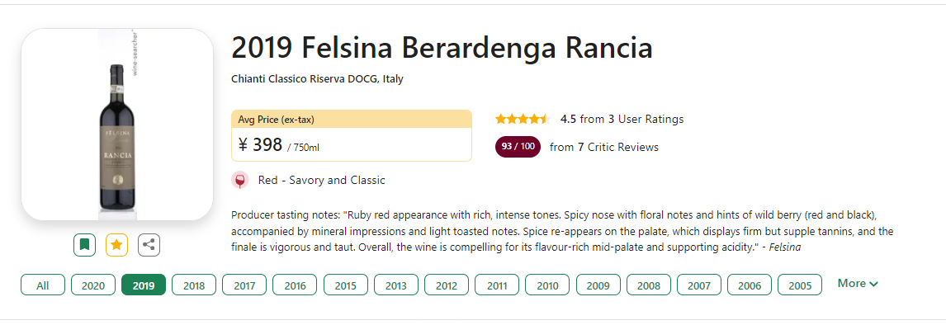
Task: Click the 93 / 100 critic score badge
Action: [518, 147]
